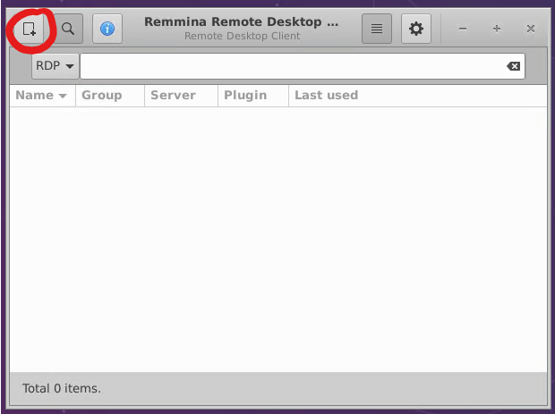Open the hamburger view menu
The image size is (555, 414).
(377, 29)
